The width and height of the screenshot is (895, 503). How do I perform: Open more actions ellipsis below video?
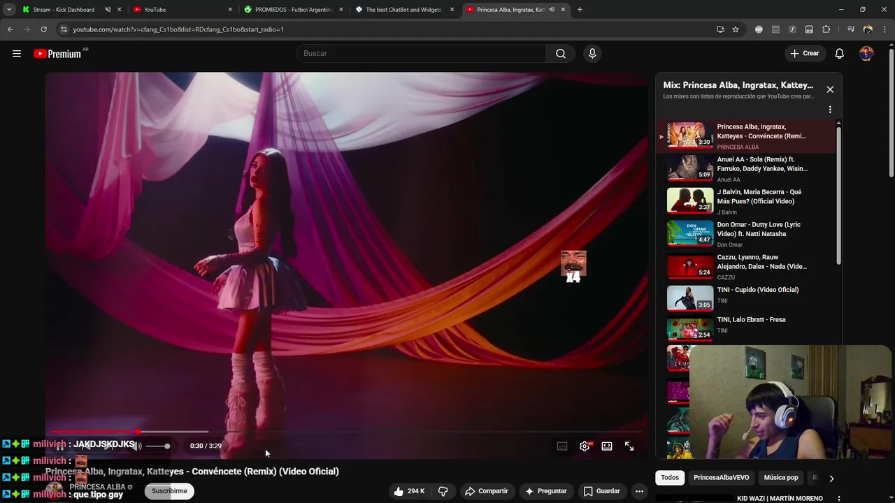tap(639, 491)
